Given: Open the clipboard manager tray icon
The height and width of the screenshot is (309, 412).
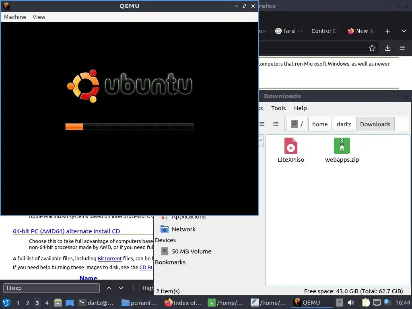Looking at the screenshot, I should 366,303.
